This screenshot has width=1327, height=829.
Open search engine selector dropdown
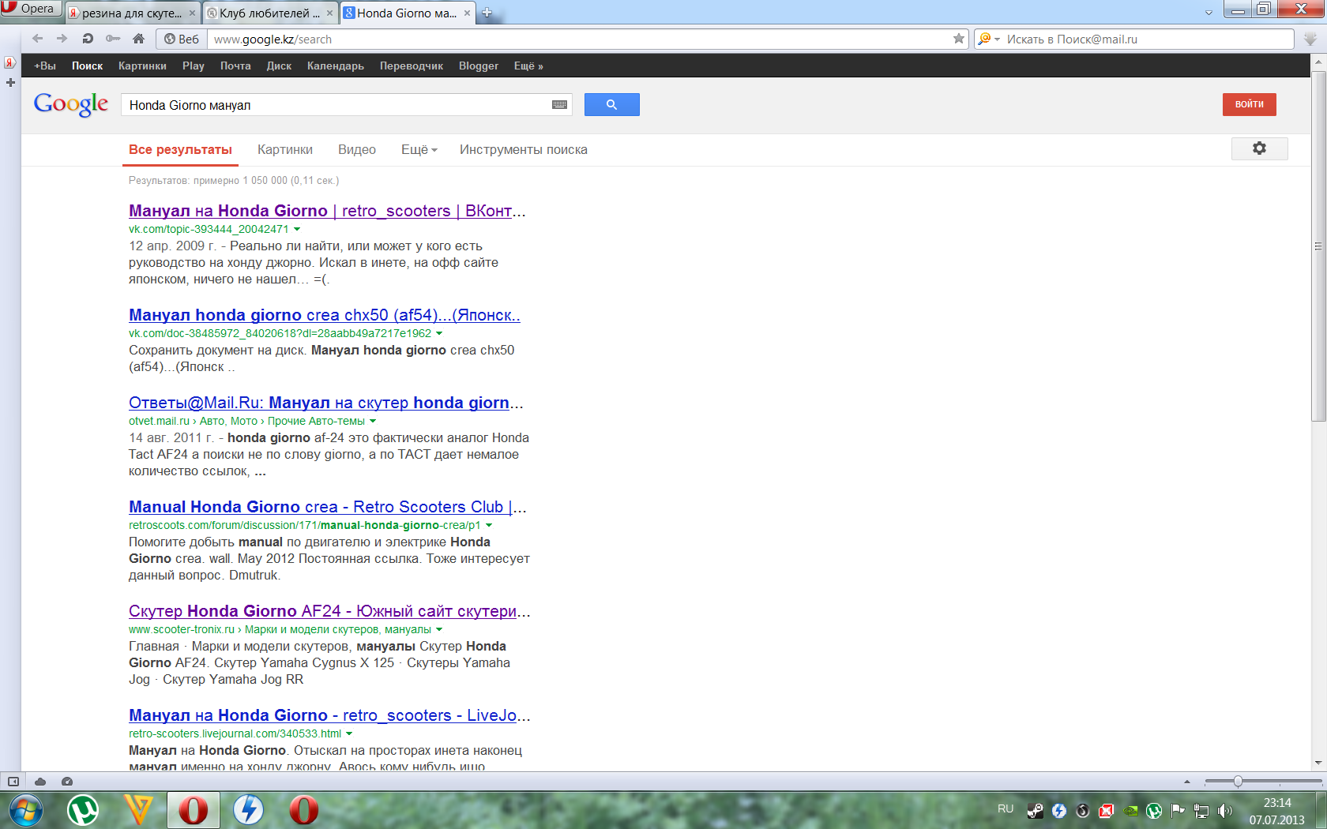pos(989,39)
